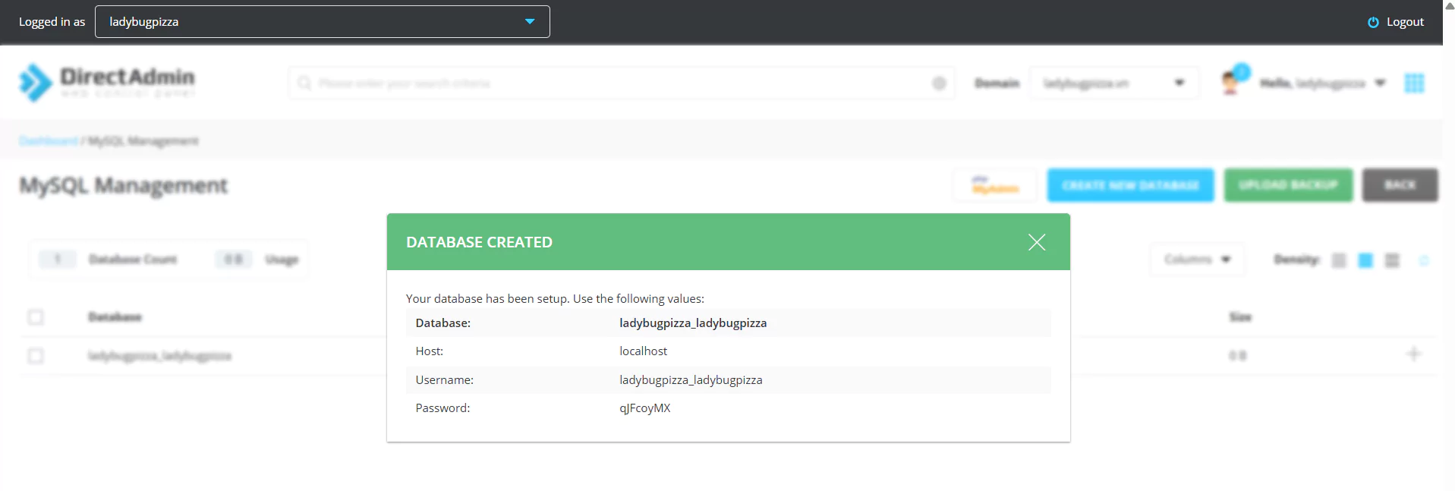
Task: Click the Database name value in dialog
Action: (x=693, y=323)
